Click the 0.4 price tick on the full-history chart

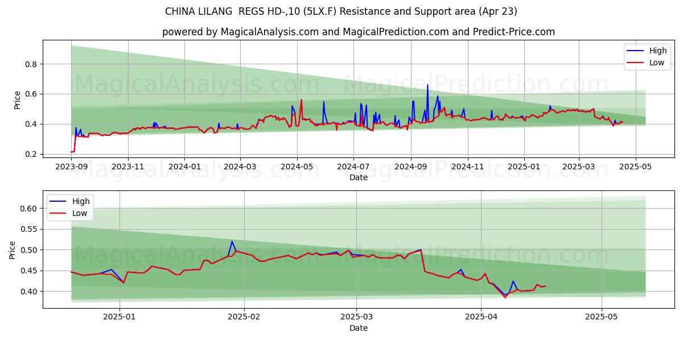(32, 124)
